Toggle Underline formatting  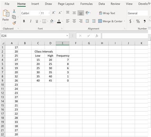[37, 21]
